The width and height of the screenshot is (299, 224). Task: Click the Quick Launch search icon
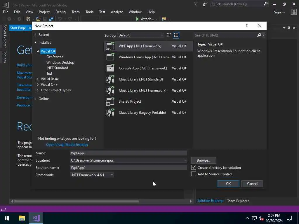tap(265, 4)
